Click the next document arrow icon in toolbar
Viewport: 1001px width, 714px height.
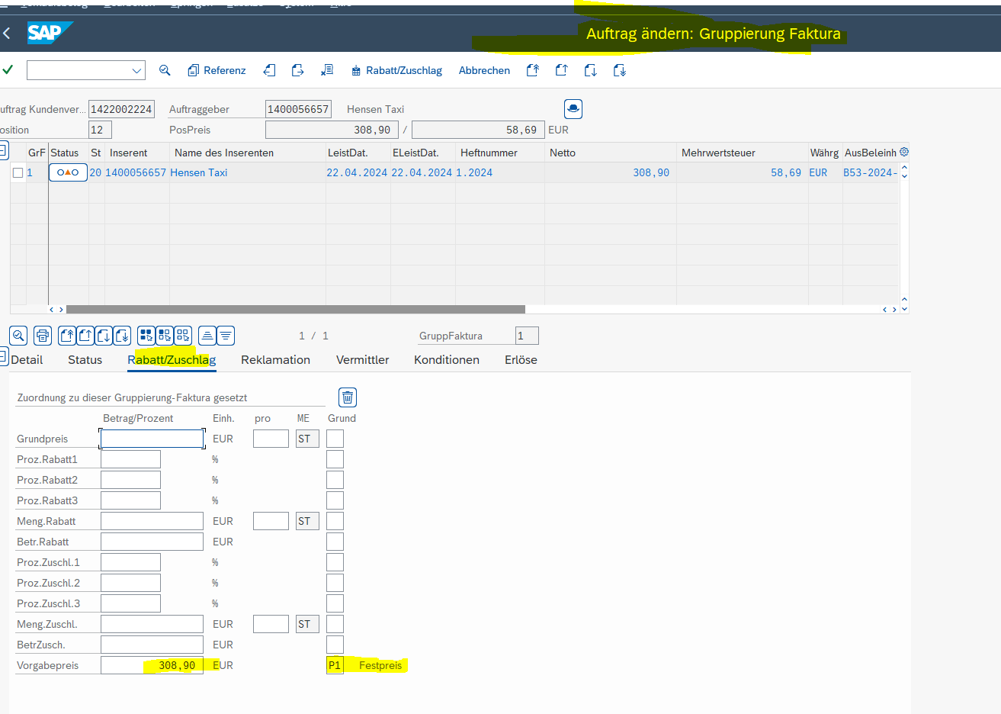click(x=298, y=70)
